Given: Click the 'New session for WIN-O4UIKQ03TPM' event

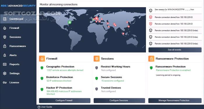Looking at the screenshot, I should 175,11.
